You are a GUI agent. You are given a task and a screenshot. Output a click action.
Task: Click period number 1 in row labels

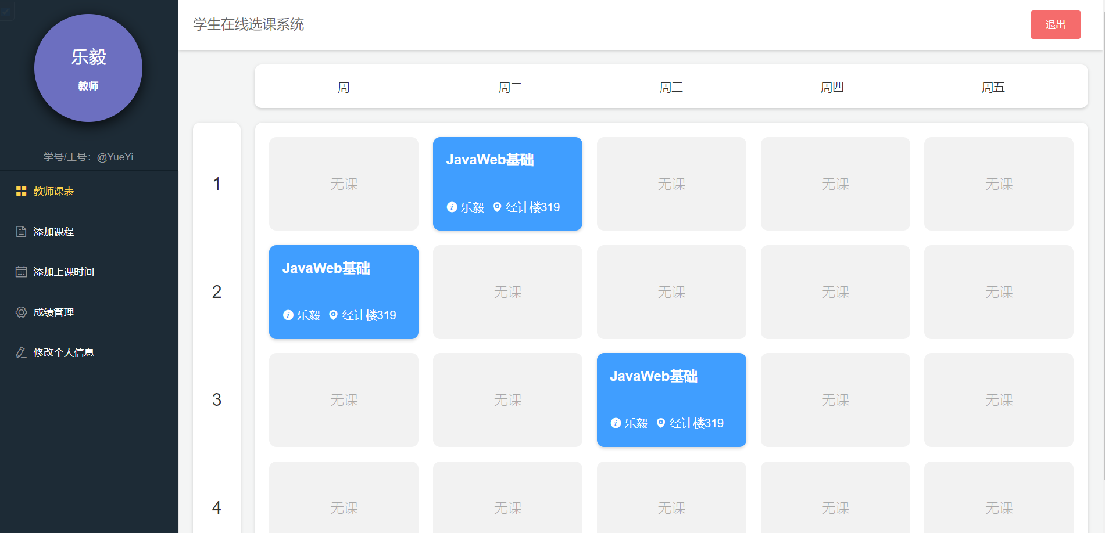click(217, 184)
